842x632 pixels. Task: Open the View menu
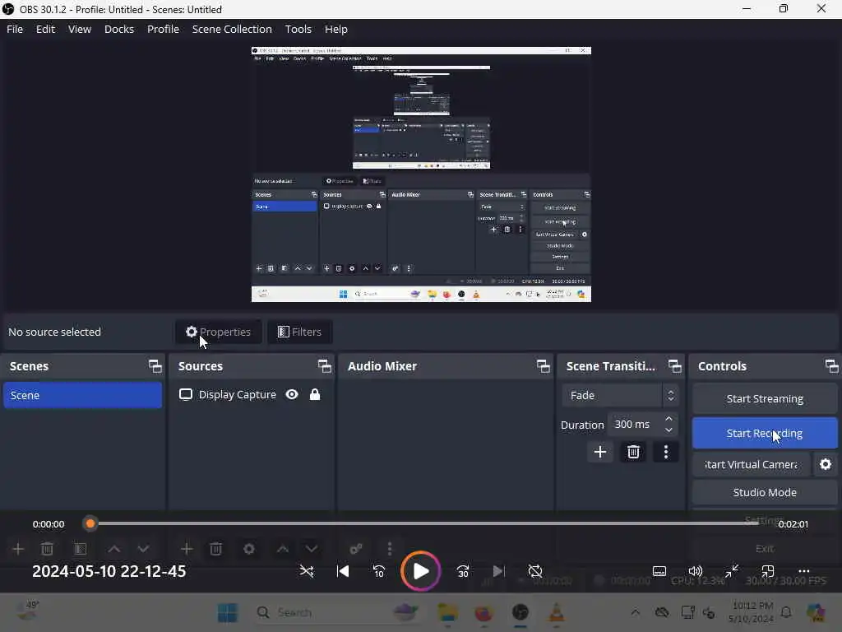click(80, 29)
